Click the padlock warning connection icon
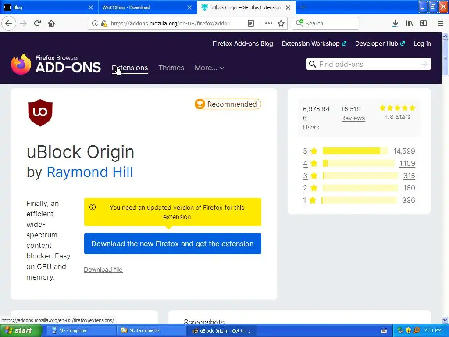Screen dimensions: 449x337 pos(104,23)
